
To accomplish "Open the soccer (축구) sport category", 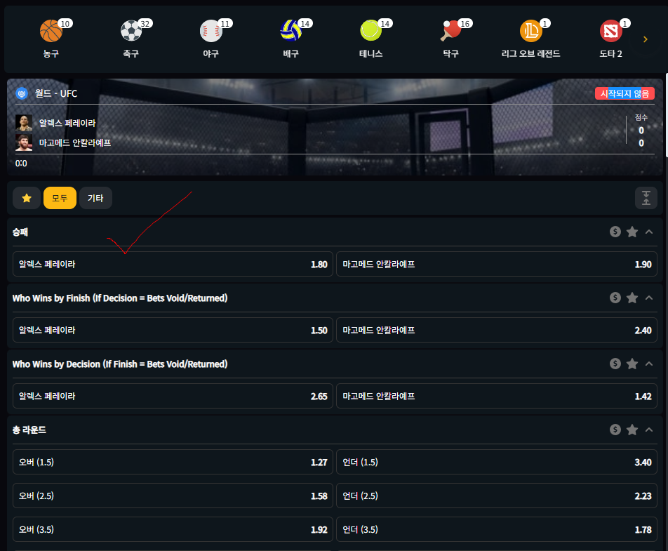I will click(x=131, y=32).
